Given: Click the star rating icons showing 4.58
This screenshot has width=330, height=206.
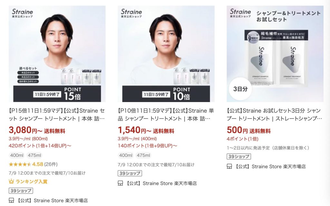Looking at the screenshot, I should click(20, 164).
